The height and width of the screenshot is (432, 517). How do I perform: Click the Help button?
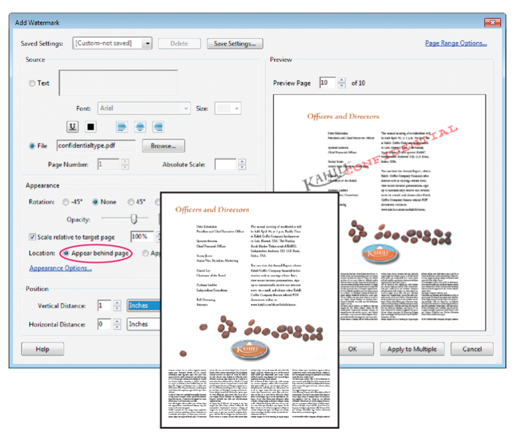click(x=43, y=349)
